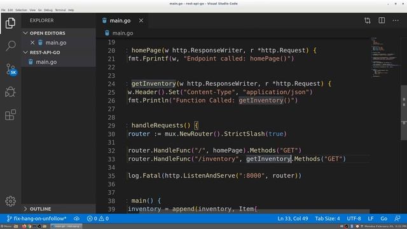
Task: Split the editor to the right
Action: click(382, 20)
